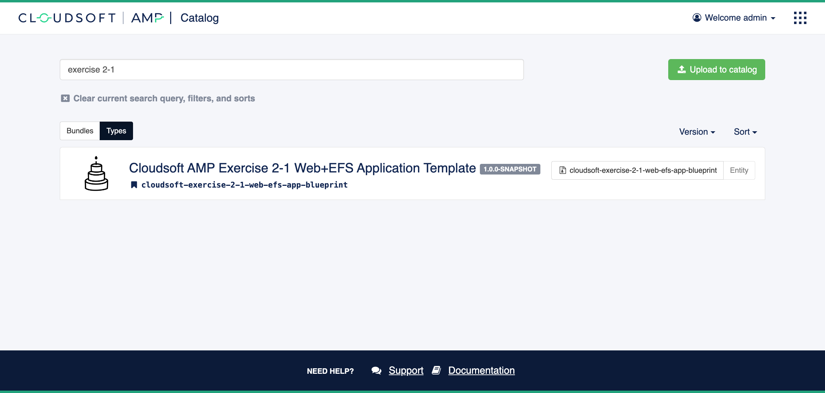Click the bookmark icon beside blueprint ID
Screen dimensions: 825x393
click(x=134, y=185)
